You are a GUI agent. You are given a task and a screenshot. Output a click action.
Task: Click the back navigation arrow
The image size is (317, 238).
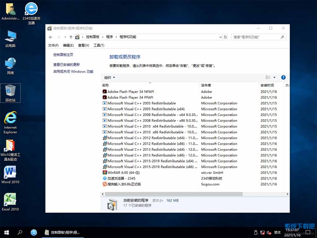coord(51,37)
